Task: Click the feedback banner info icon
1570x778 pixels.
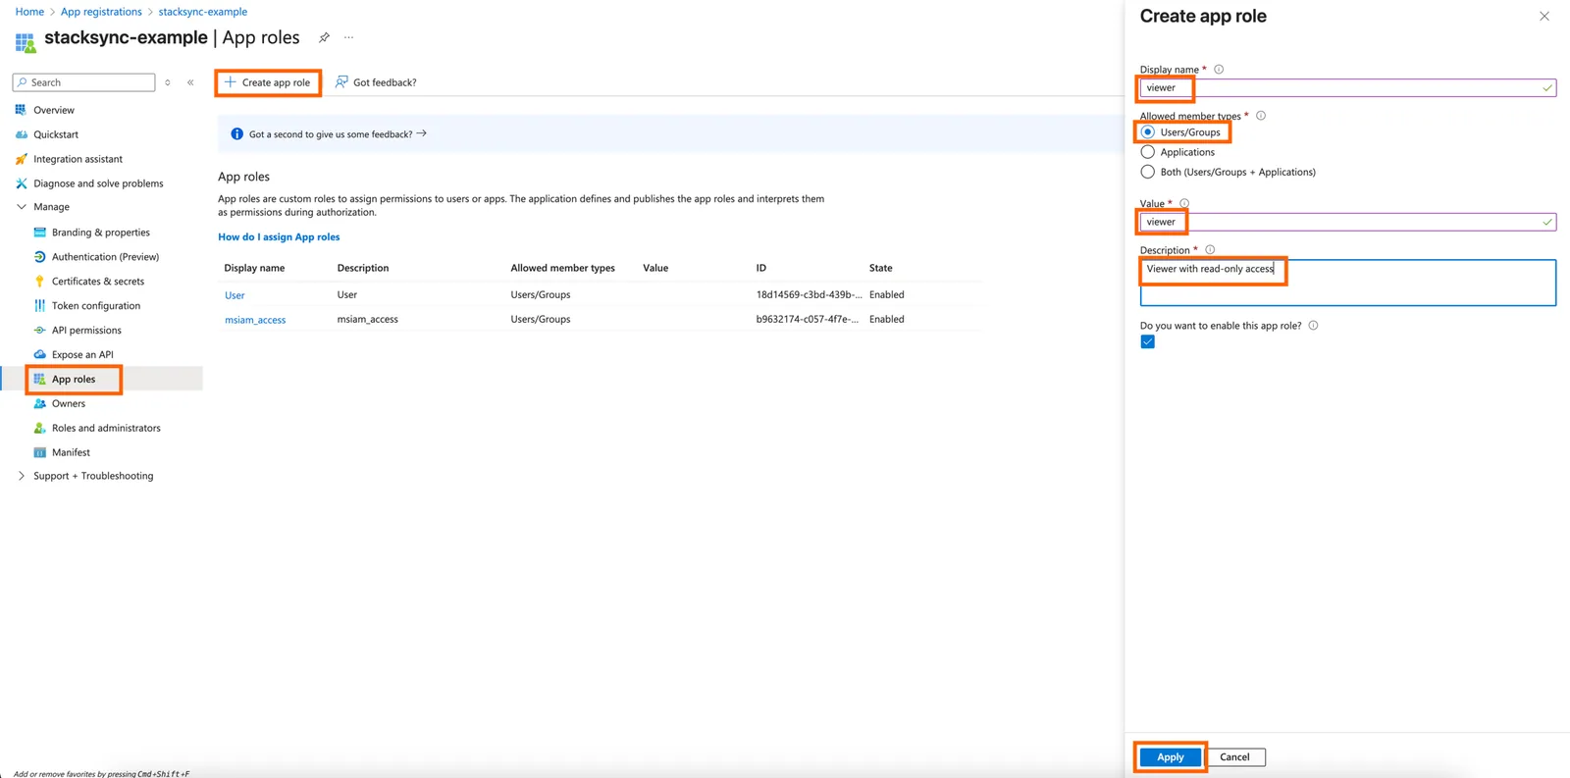Action: pyautogui.click(x=236, y=134)
